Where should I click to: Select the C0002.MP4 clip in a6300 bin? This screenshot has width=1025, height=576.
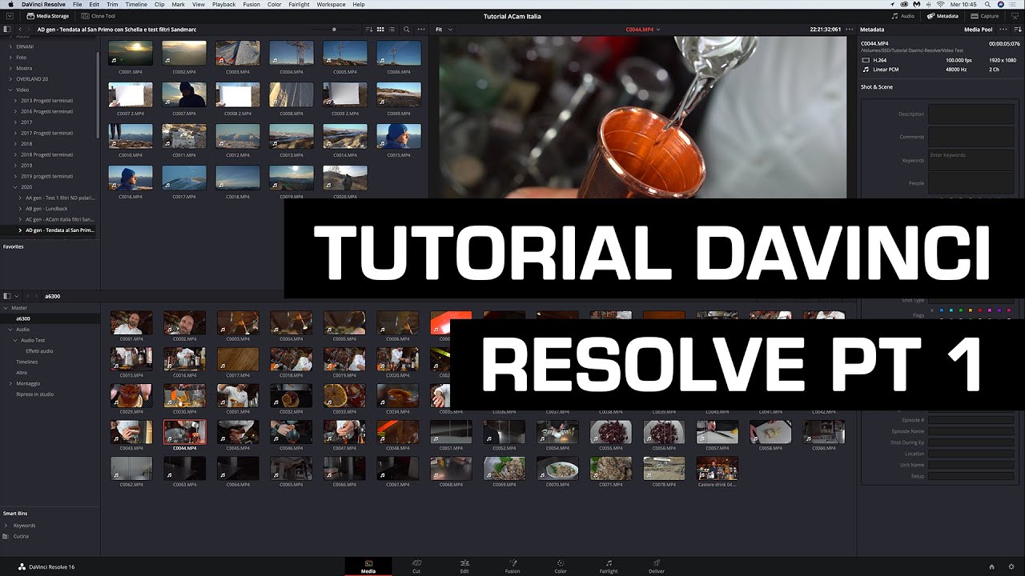[184, 323]
